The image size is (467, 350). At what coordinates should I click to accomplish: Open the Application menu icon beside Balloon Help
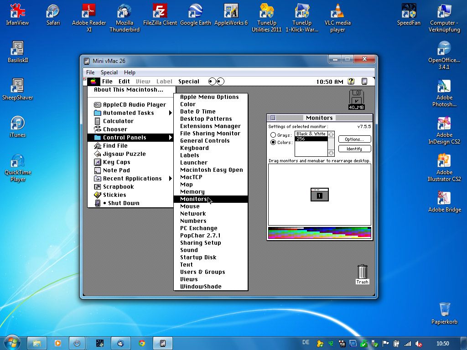coord(364,81)
